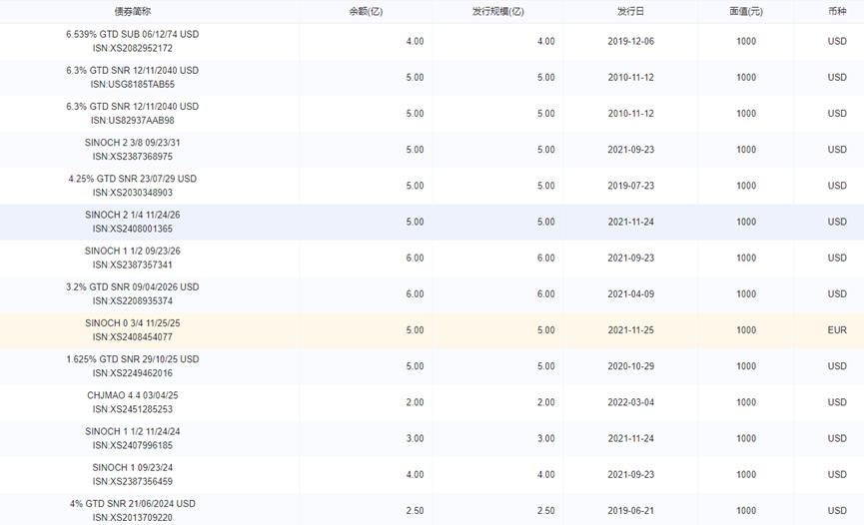This screenshot has height=525, width=864.
Task: Open bond with ISN US82937AAB98
Action: [132, 120]
